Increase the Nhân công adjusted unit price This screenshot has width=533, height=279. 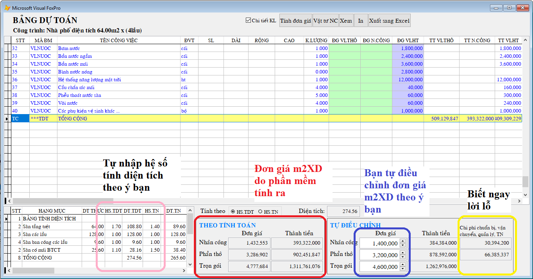(x=403, y=241)
